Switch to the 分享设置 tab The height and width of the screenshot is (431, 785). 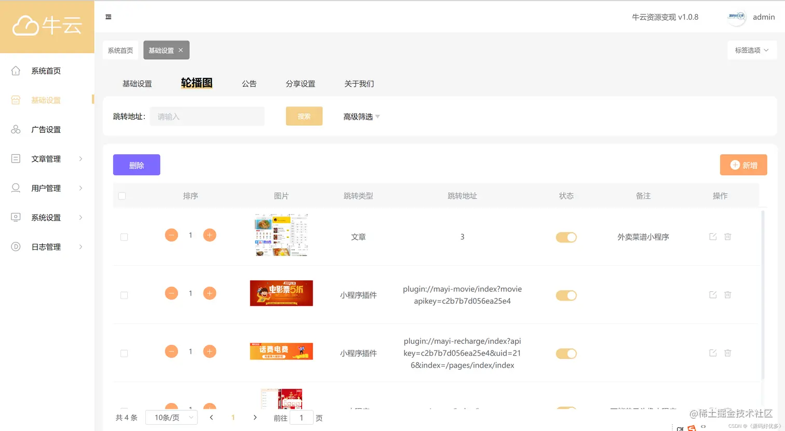[x=300, y=84]
